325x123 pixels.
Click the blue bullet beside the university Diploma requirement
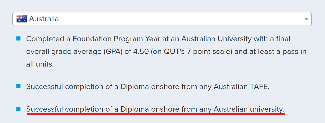click(x=18, y=109)
